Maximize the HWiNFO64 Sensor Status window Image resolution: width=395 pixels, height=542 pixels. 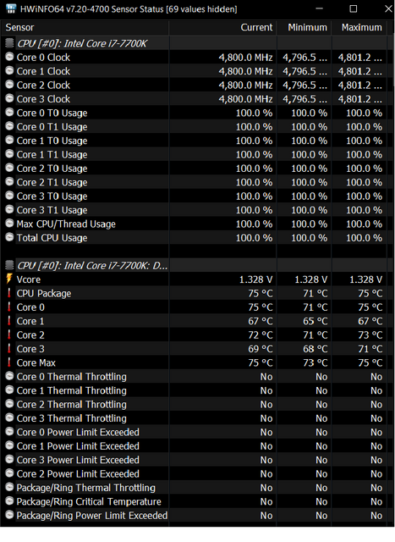(x=354, y=8)
